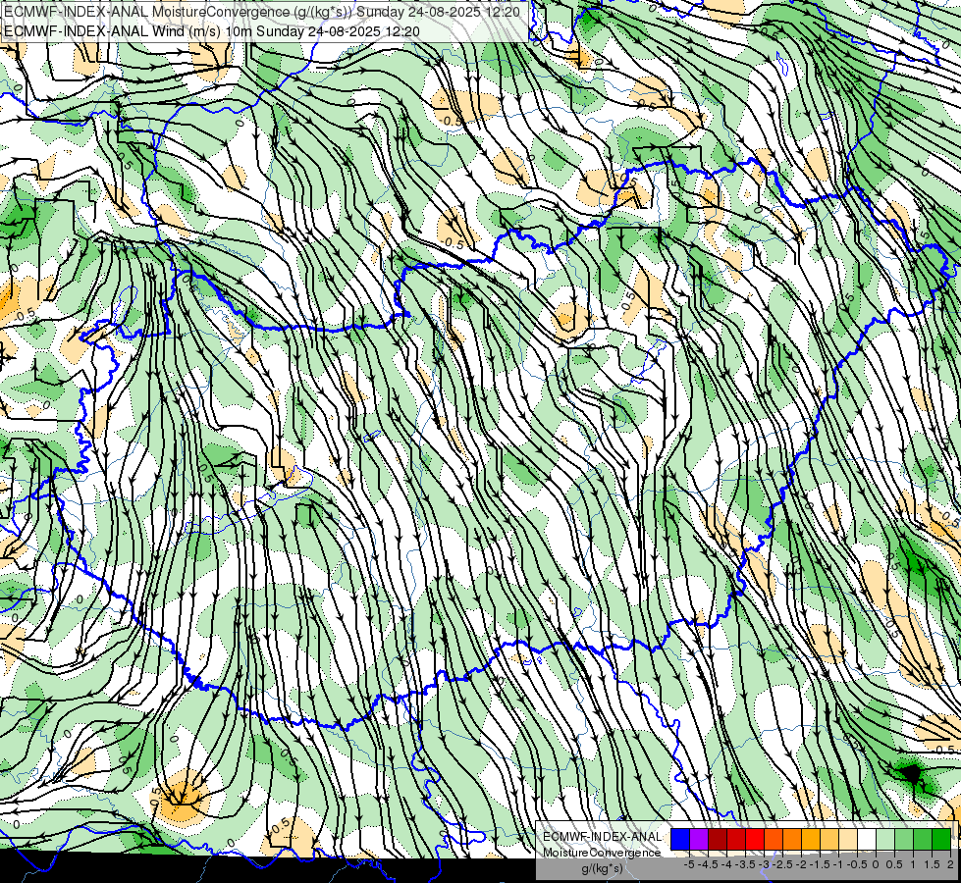Click the black convergence hotspot at lower right
The width and height of the screenshot is (961, 883).
911,774
